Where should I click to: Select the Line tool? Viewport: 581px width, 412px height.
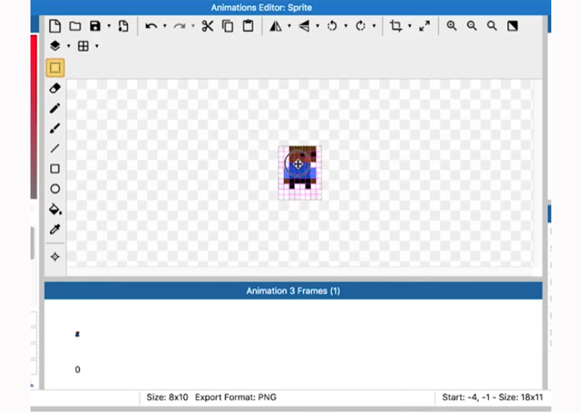[55, 149]
